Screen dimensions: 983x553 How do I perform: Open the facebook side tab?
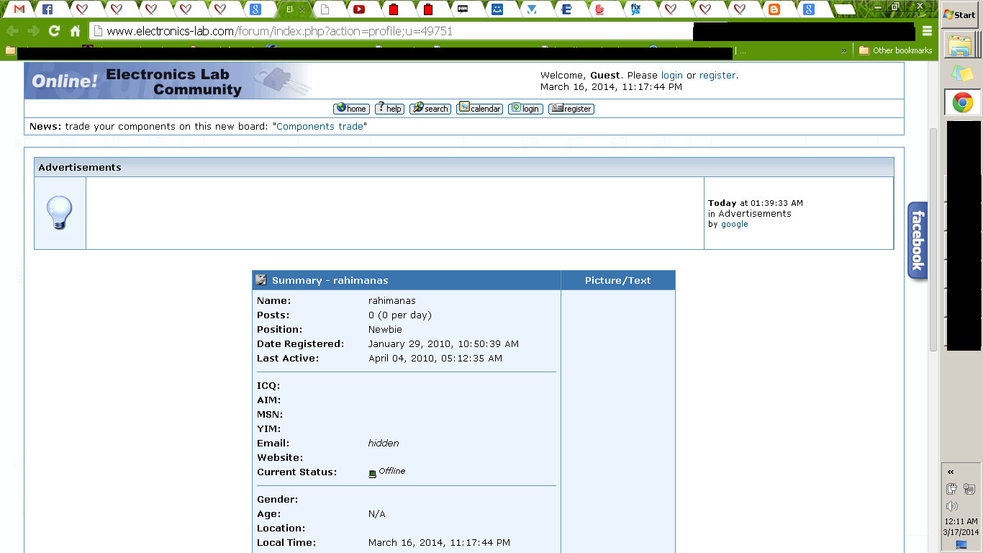click(x=917, y=240)
